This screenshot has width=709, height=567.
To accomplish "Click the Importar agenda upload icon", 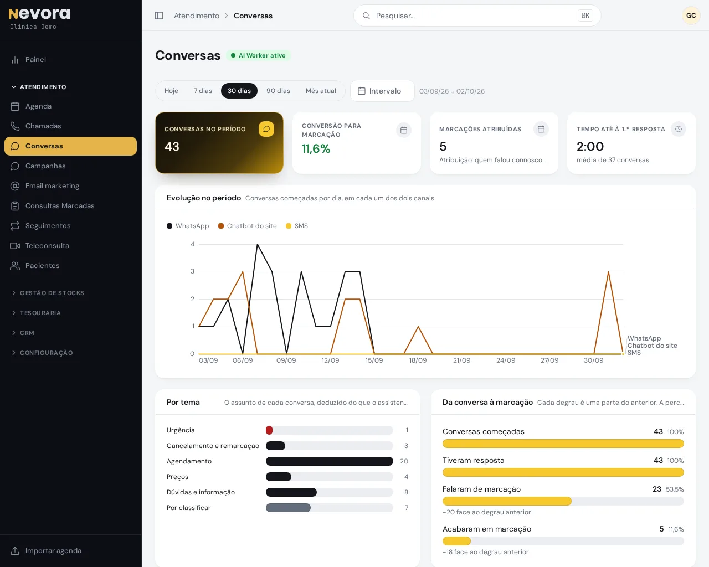I will [x=15, y=551].
